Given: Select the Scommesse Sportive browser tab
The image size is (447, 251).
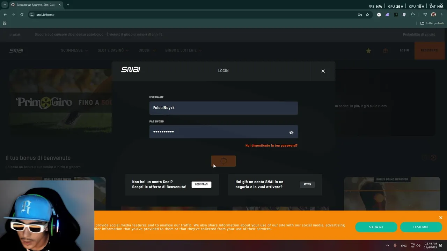Looking at the screenshot, I should [x=36, y=5].
